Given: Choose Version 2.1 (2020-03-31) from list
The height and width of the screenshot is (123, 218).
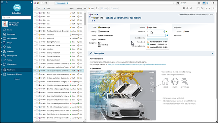Looking at the screenshot, I should pos(157,44).
